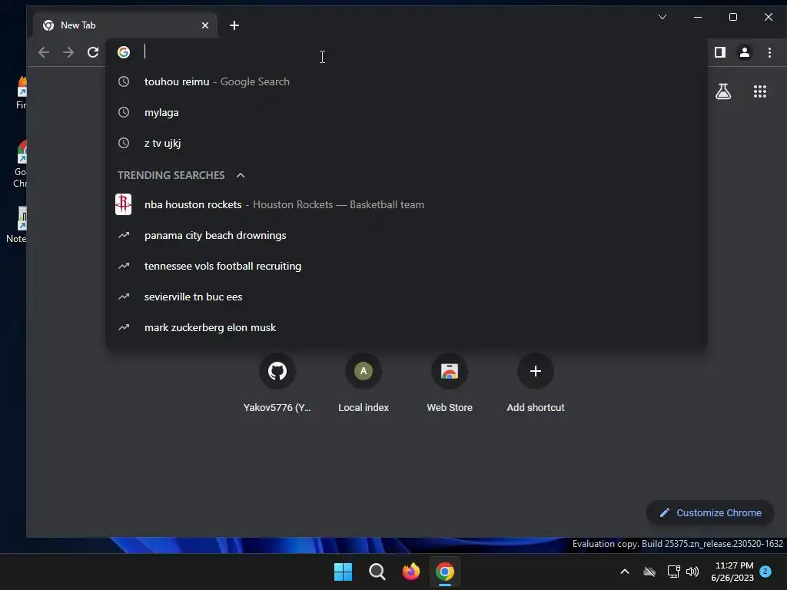Choose panama city beach drownings suggestion
This screenshot has height=590, width=787.
click(406, 235)
